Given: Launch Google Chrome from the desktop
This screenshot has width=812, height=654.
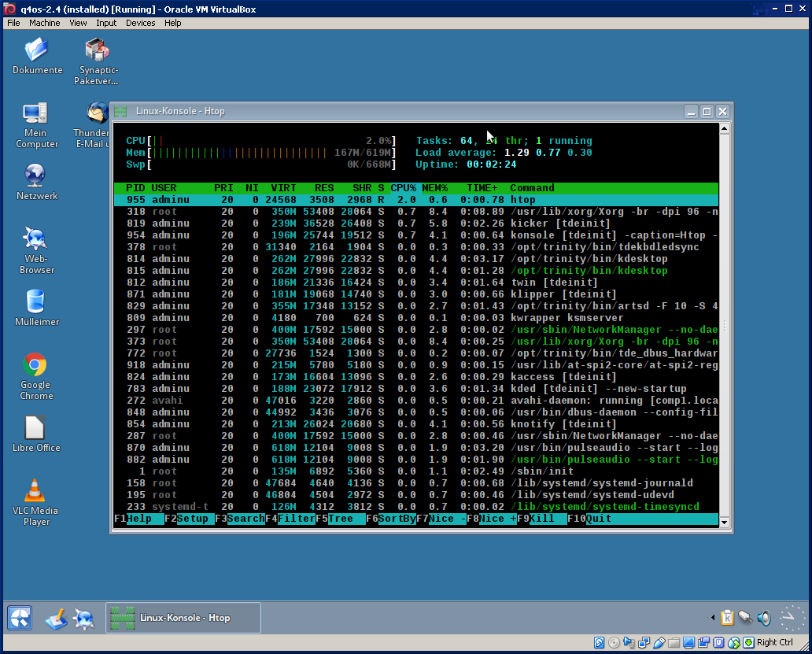Looking at the screenshot, I should pos(35,364).
